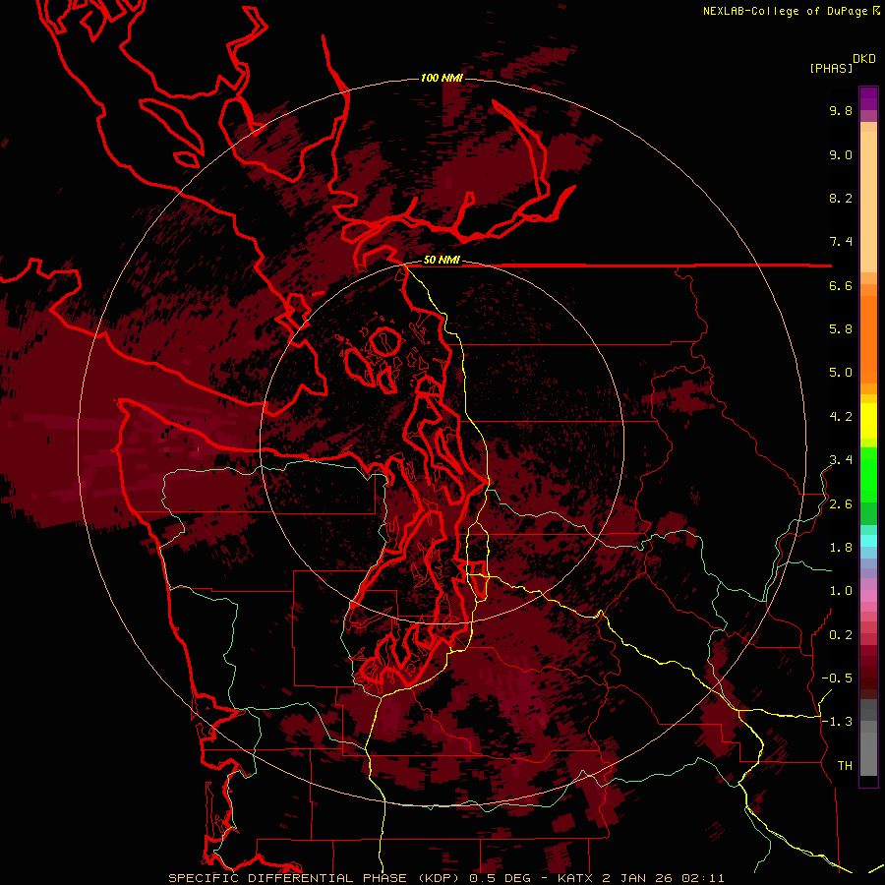The height and width of the screenshot is (885, 885).
Task: Click the DKD units label
Action: click(864, 59)
